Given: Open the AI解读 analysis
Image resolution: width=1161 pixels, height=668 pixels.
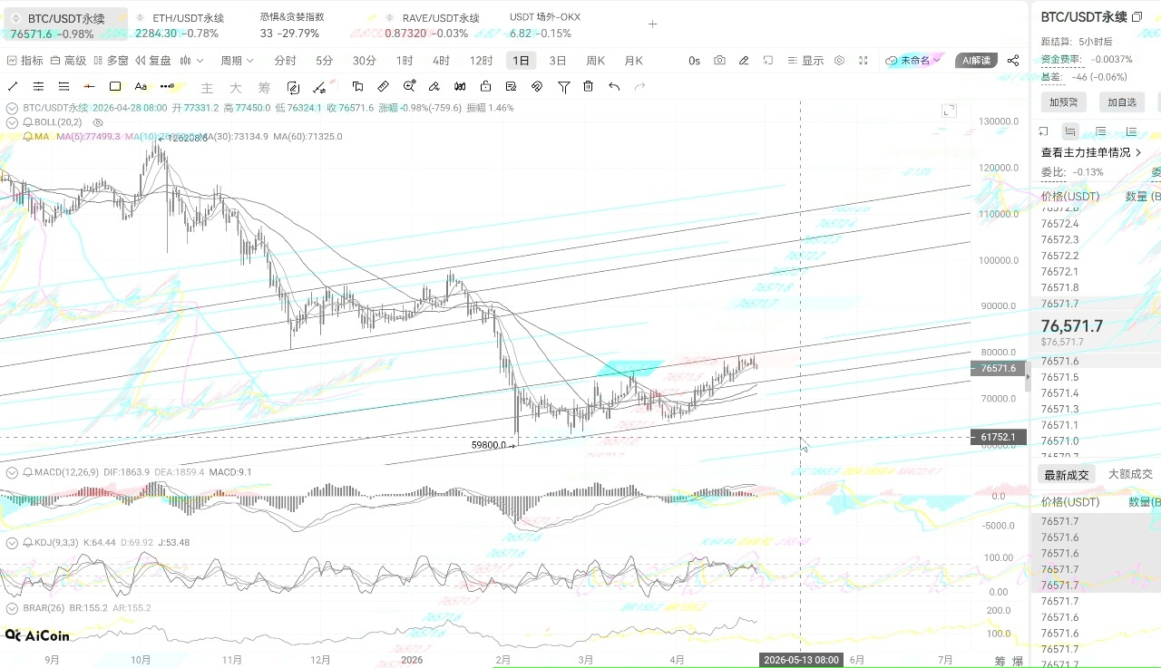Looking at the screenshot, I should tap(977, 61).
